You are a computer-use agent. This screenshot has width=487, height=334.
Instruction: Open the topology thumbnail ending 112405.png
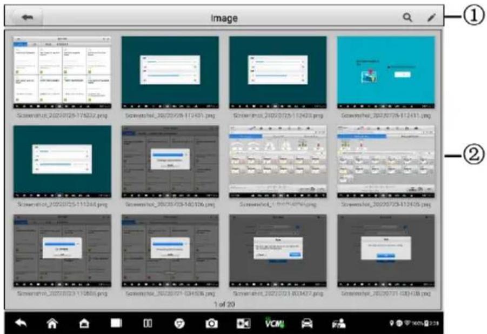pyautogui.click(x=386, y=161)
